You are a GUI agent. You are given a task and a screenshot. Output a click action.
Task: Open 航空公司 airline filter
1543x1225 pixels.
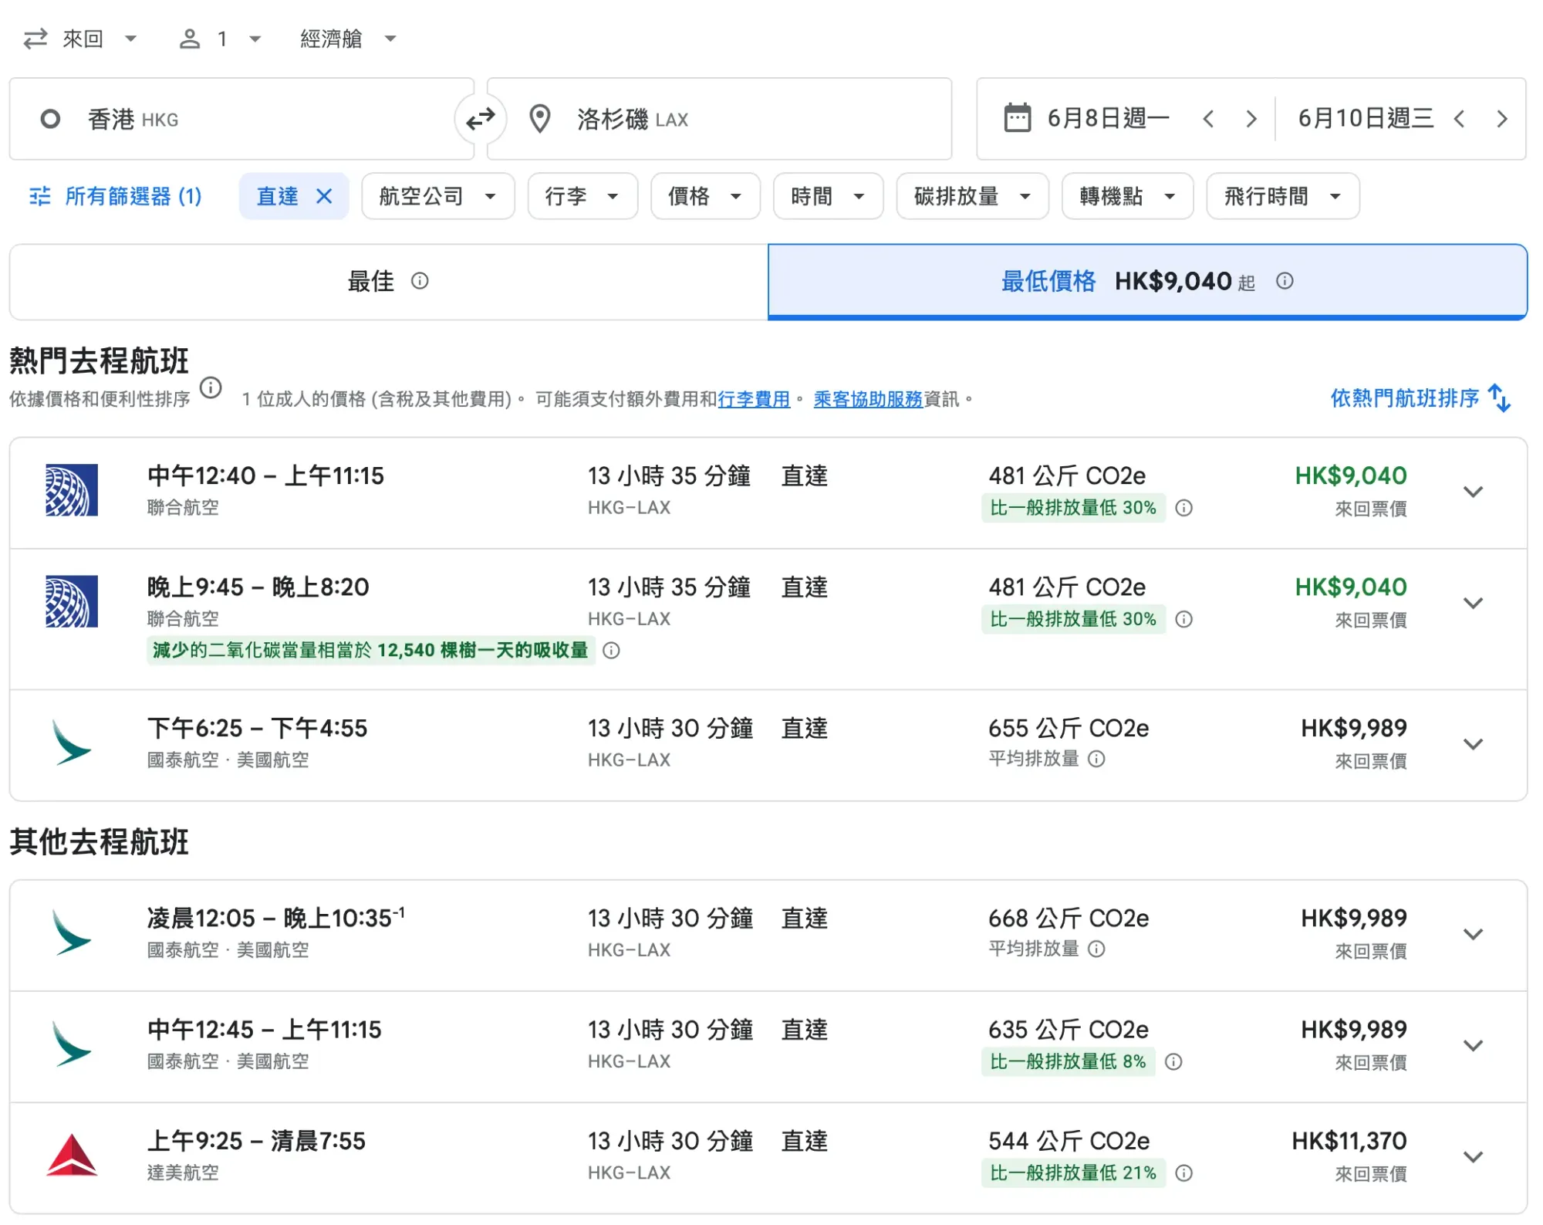[x=437, y=196]
